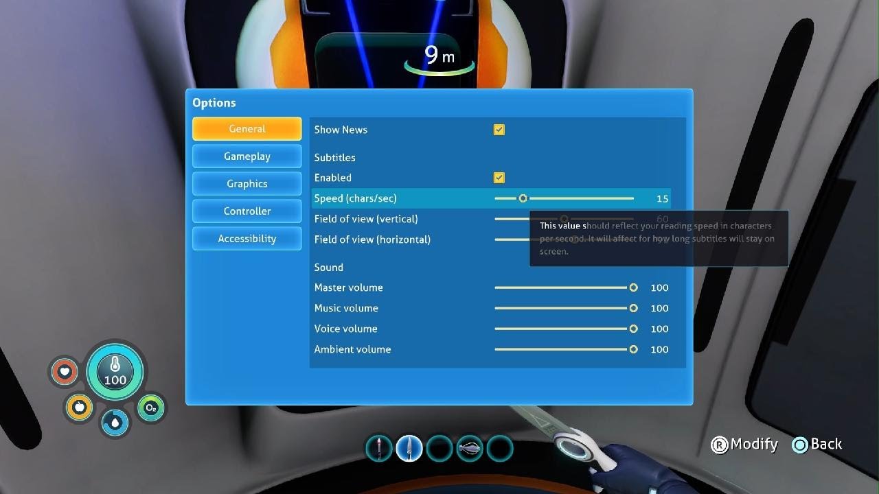Viewport: 879px width, 494px height.
Task: Select the empty fifth quickslot
Action: coord(500,449)
